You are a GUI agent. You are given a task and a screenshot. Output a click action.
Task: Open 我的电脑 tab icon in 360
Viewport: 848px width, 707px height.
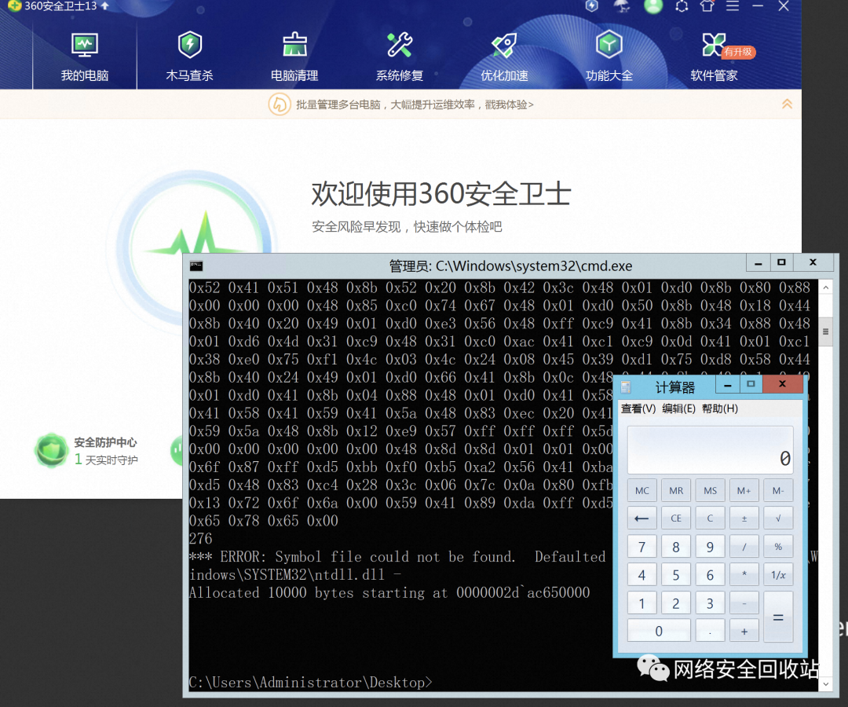[85, 46]
